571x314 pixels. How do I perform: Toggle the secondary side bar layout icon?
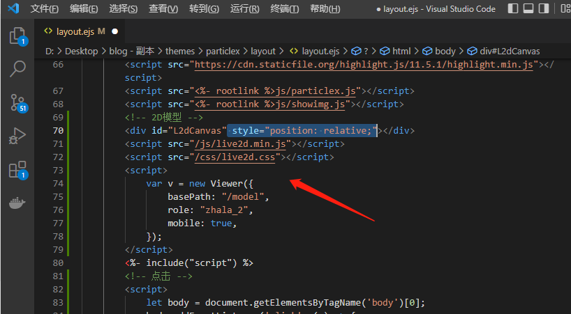(x=544, y=8)
